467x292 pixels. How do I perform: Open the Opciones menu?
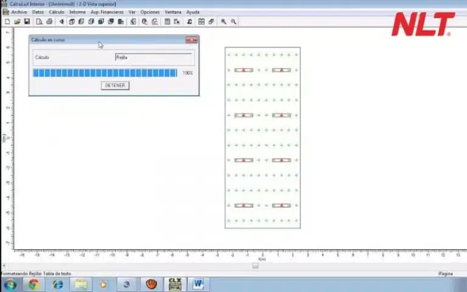150,12
